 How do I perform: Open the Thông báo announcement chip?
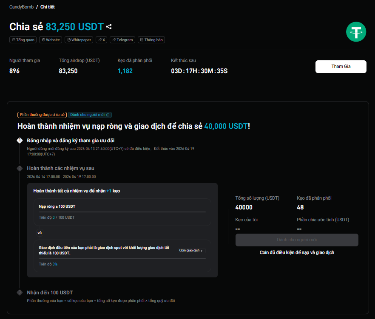[x=151, y=40]
